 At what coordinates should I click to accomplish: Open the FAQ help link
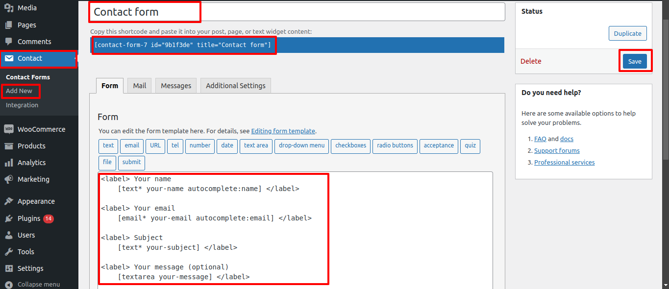[x=540, y=139]
